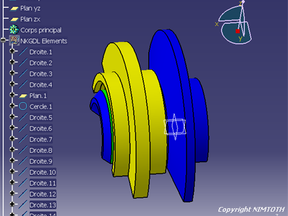This screenshot has width=288, height=216.
Task: Expand the Droite.6 tree node
Action: point(12,127)
